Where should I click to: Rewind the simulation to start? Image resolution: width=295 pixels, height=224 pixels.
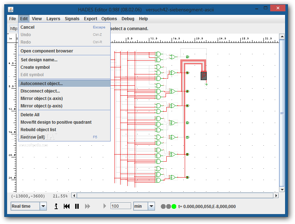[67, 206]
